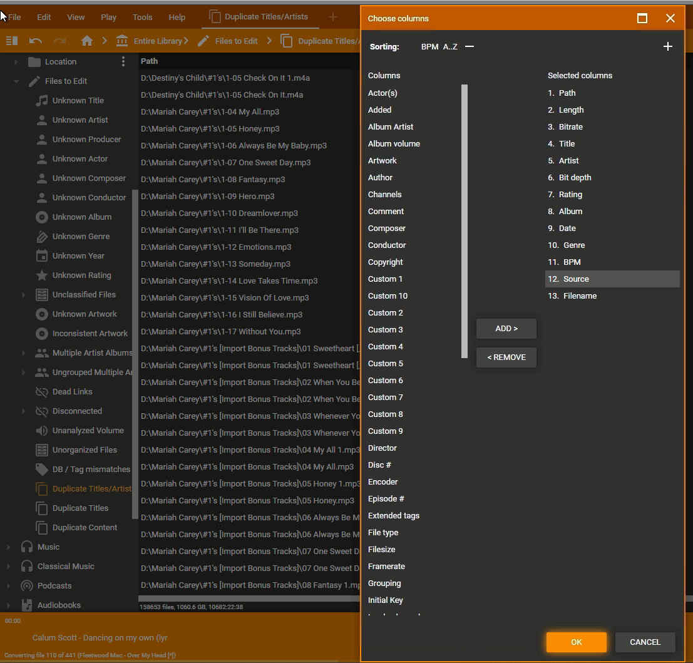Expand the Multiple Artist Albums node
This screenshot has height=663, width=693.
[24, 353]
